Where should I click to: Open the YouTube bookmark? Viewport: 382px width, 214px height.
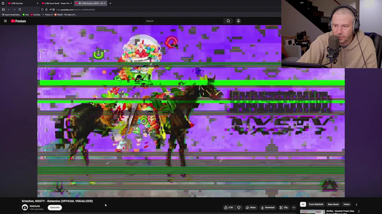(36, 15)
